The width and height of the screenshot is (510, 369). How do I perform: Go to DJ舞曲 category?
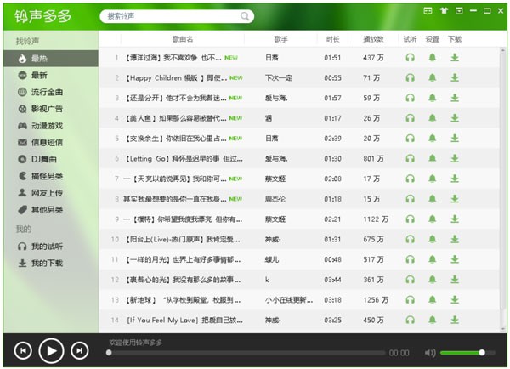click(x=43, y=159)
